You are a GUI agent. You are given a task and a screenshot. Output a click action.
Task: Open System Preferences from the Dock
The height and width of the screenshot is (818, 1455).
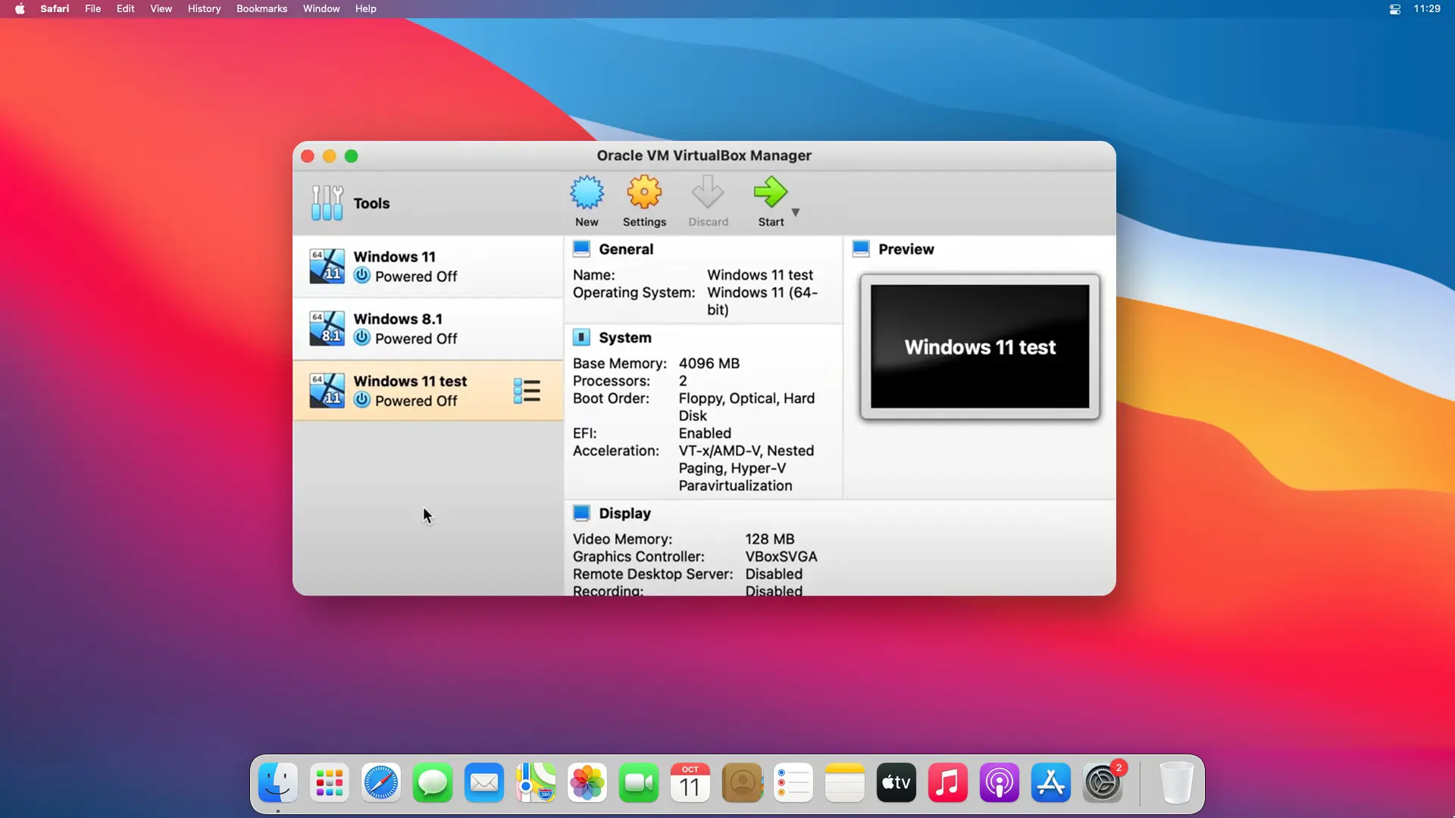pos(1103,783)
